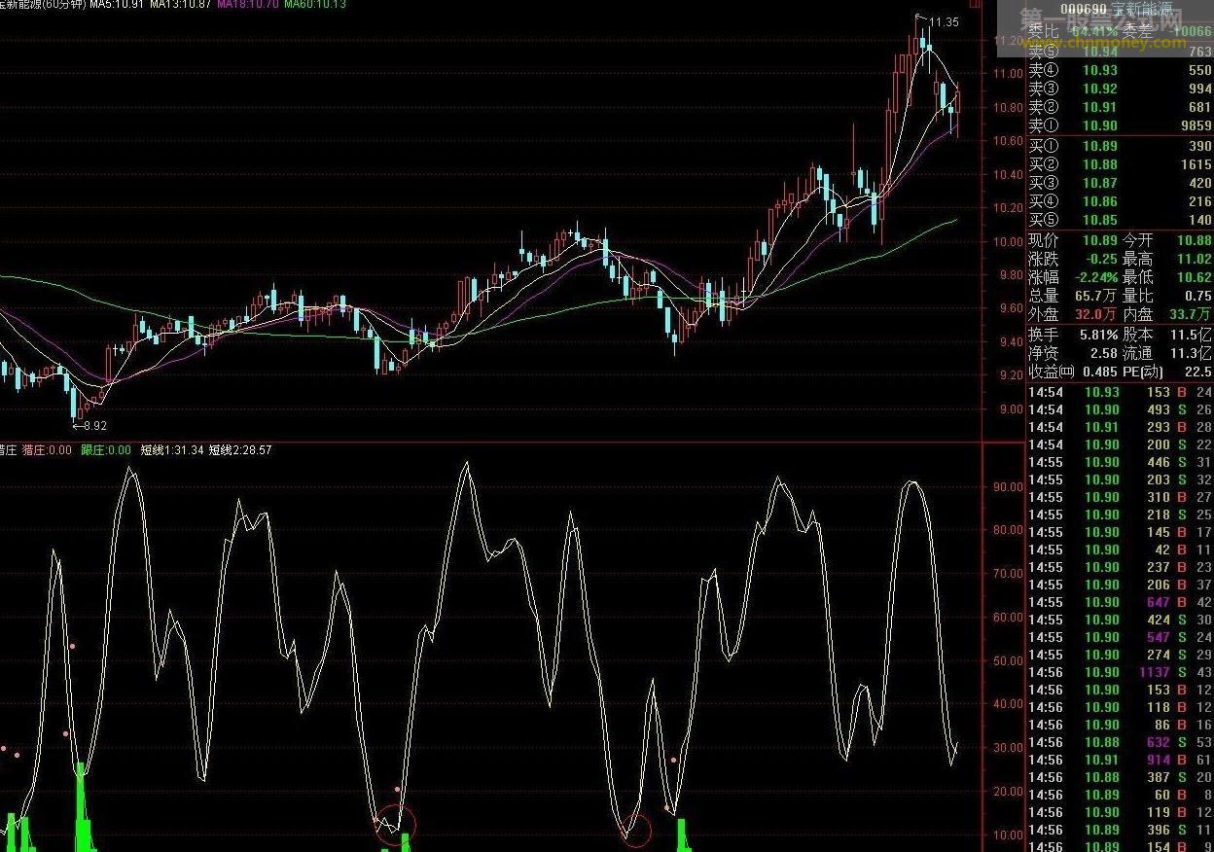This screenshot has height=852, width=1214.
Task: Click the 收益 value 0.485
Action: coord(1100,372)
